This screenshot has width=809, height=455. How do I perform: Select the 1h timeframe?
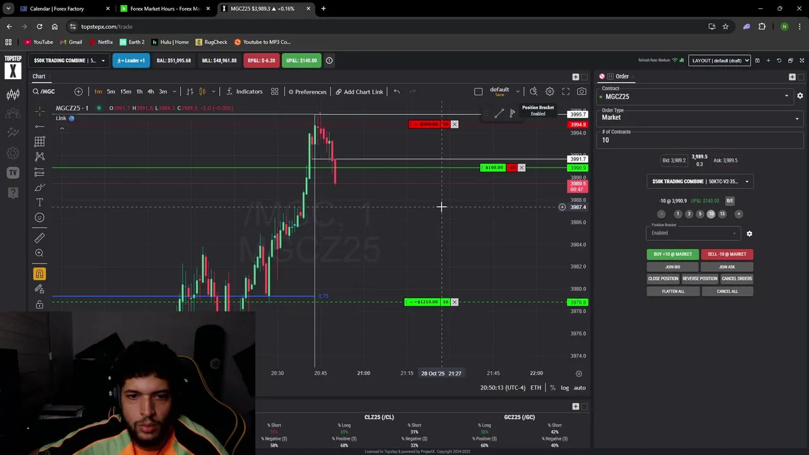[x=139, y=92]
